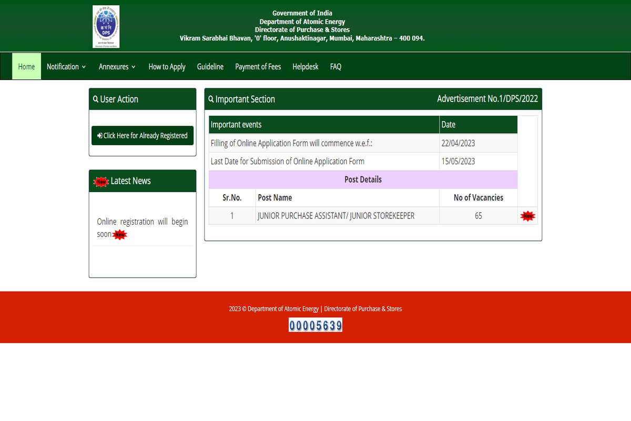This screenshot has height=421, width=631.
Task: Click the search icon beside User Action
Action: pyautogui.click(x=95, y=99)
